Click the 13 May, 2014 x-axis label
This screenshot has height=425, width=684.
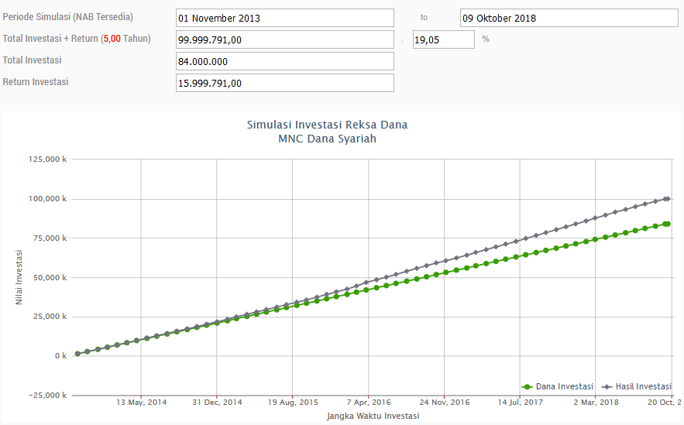[x=142, y=403]
